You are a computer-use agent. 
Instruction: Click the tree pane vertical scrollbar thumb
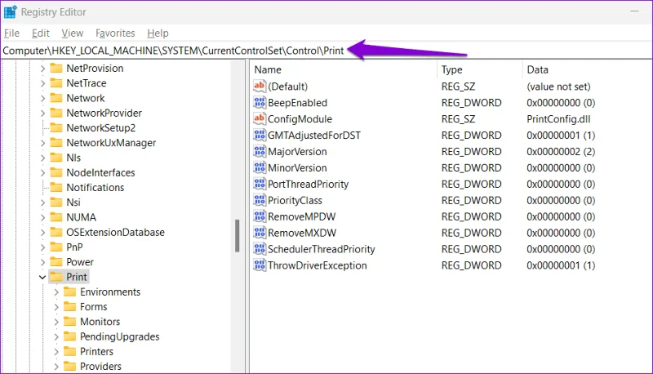point(237,235)
